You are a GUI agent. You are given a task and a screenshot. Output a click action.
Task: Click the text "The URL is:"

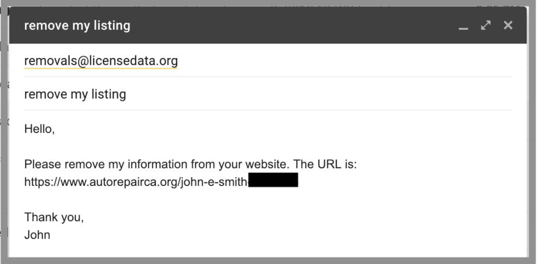325,164
